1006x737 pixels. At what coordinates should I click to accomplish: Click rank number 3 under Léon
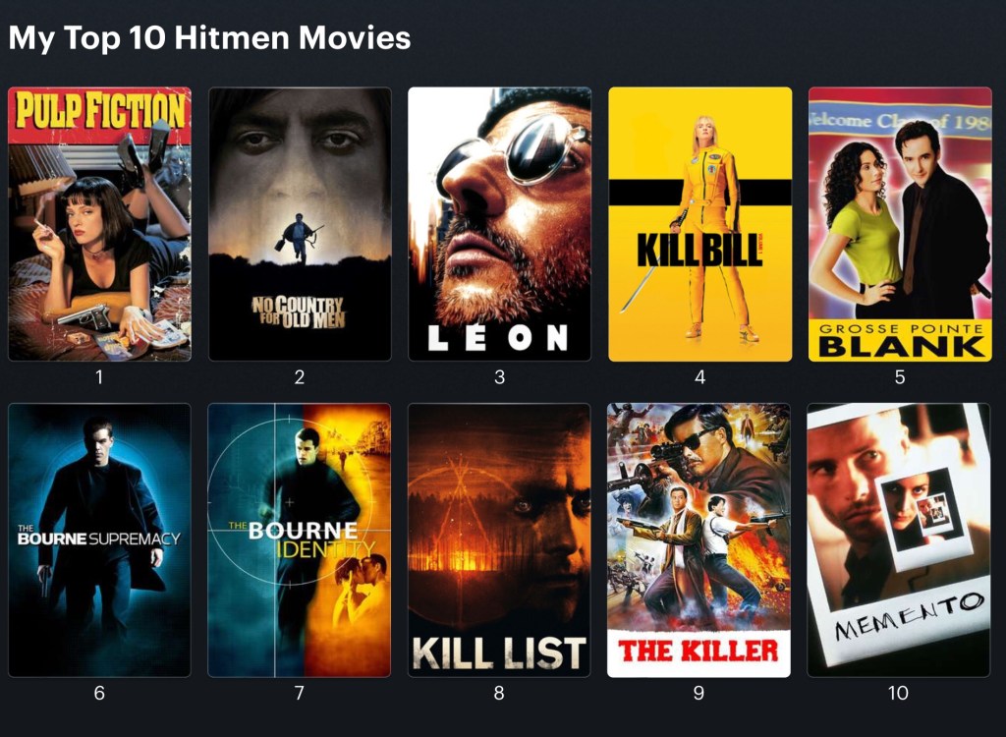pyautogui.click(x=500, y=376)
